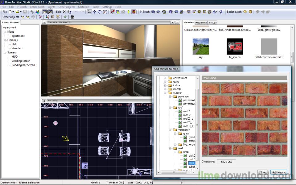The width and height of the screenshot is (296, 185).
Task: Click the yellow ruler toolbar icon
Action: [129, 12]
